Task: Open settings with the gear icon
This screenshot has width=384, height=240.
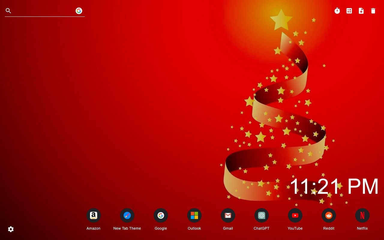Action: [11, 229]
